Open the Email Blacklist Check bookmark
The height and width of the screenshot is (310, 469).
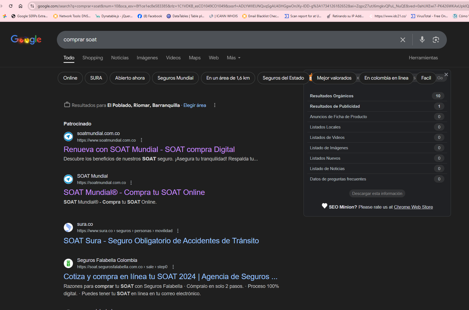coord(261,16)
